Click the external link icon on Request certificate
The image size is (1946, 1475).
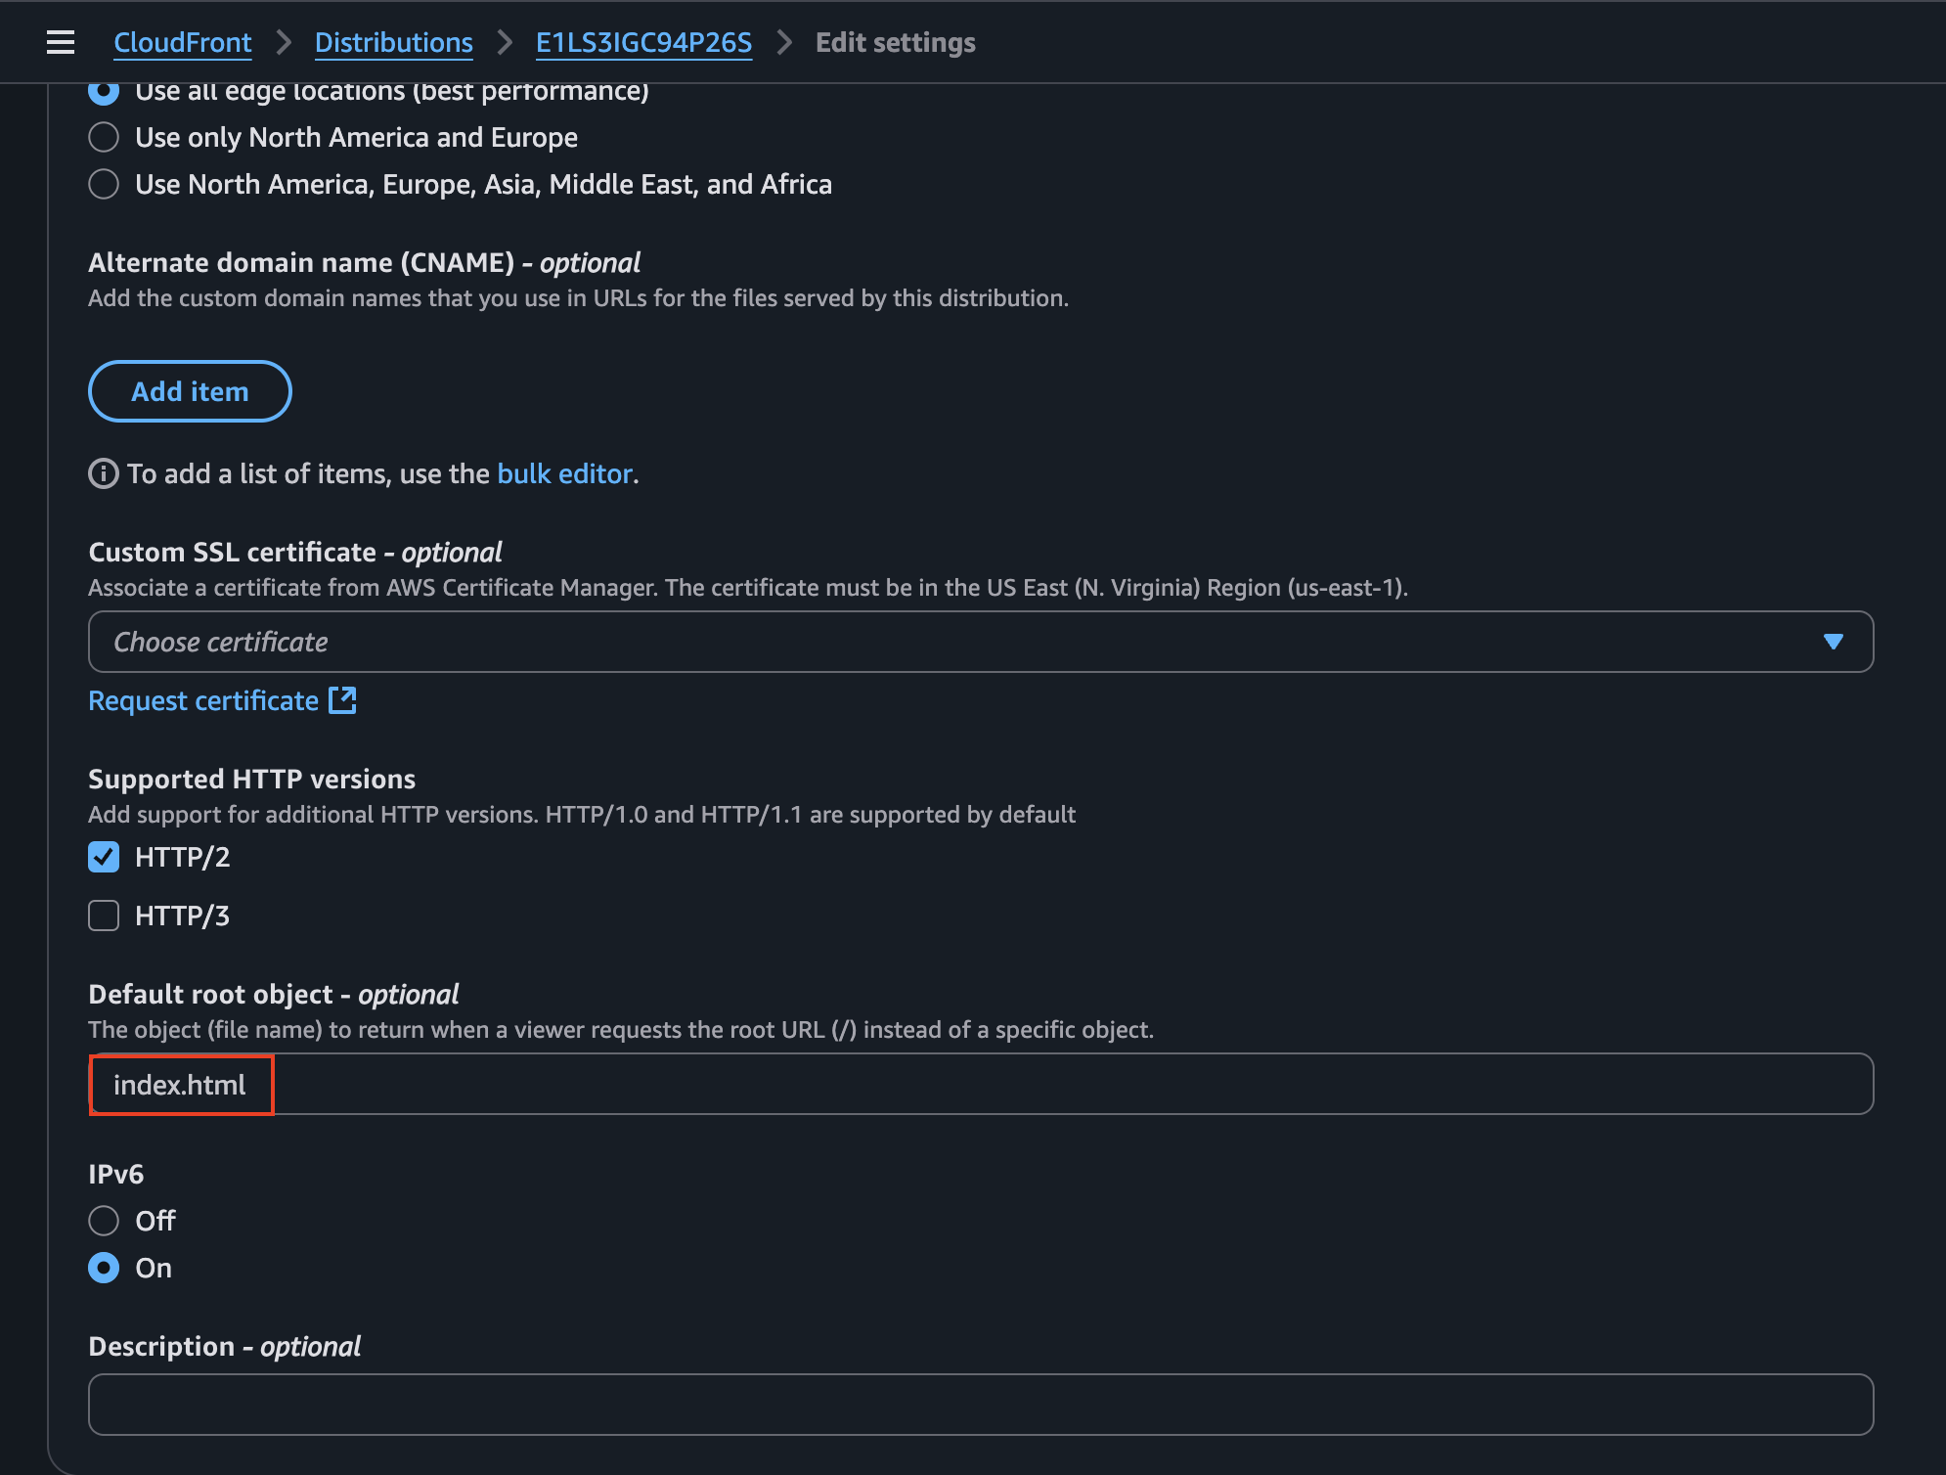343,699
